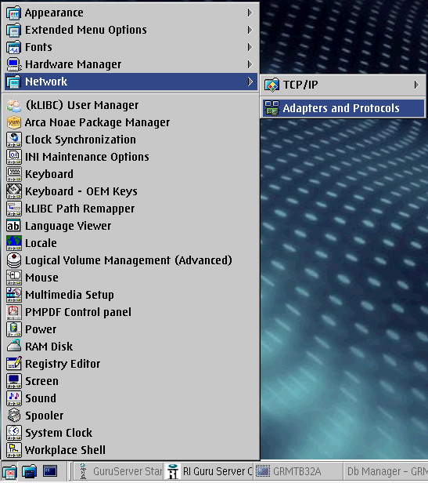
Task: Click the RAM Disk icon
Action: tap(14, 347)
